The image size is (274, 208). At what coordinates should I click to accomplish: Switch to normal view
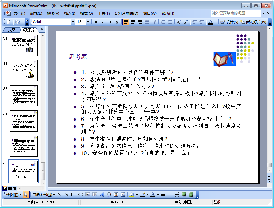pos(5,188)
